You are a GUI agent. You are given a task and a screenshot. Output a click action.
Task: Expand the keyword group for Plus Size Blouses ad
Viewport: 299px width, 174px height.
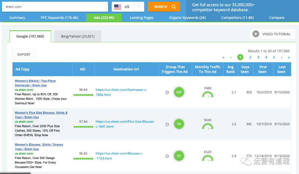pyautogui.click(x=167, y=124)
